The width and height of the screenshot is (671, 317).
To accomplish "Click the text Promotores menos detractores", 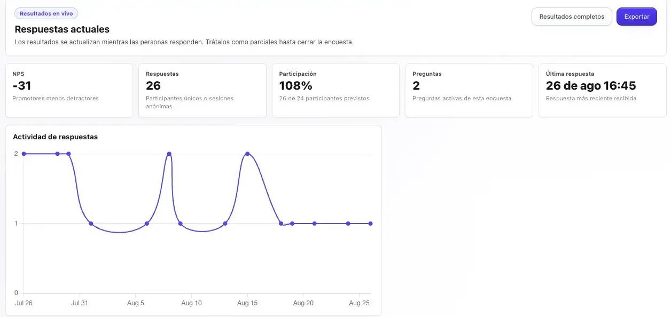I will pyautogui.click(x=56, y=98).
